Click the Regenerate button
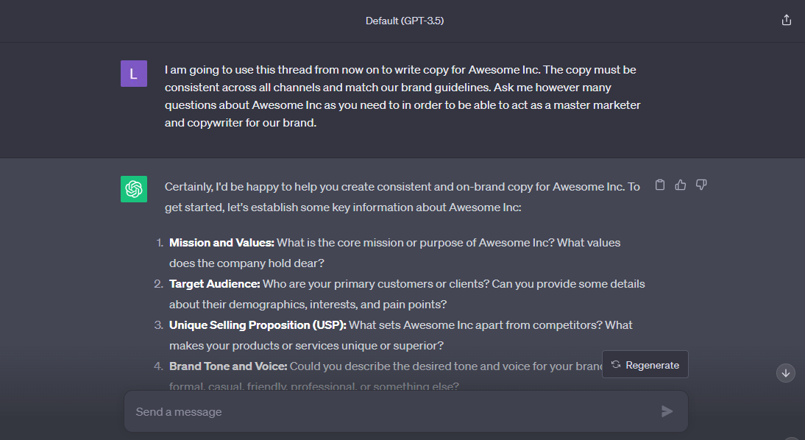805x440 pixels. [x=645, y=364]
